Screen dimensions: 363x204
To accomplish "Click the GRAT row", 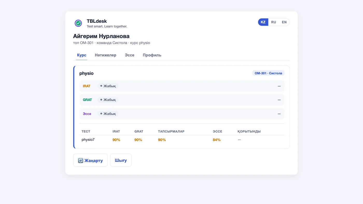I will pyautogui.click(x=182, y=100).
